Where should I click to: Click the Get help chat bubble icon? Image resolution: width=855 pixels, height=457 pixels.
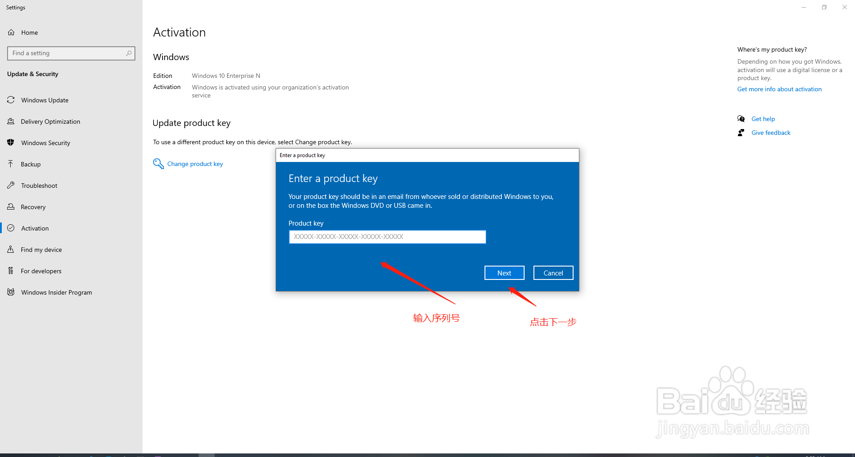coord(741,119)
